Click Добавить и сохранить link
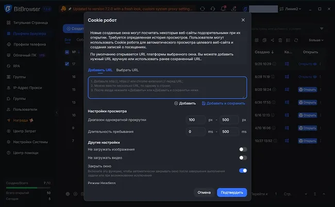Image resolution: width=335 pixels, height=207 pixels. (x=224, y=103)
